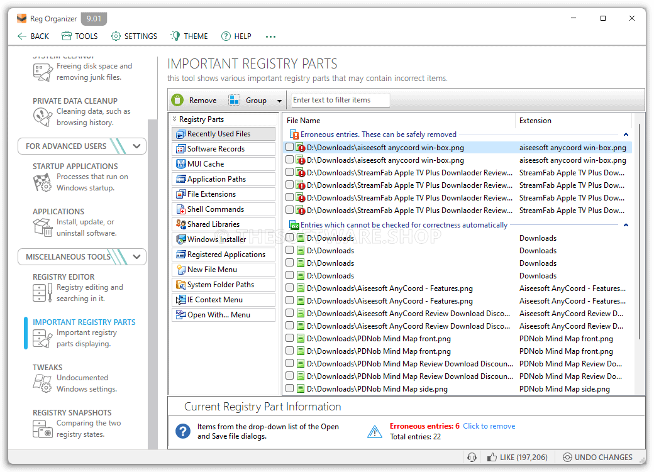This screenshot has width=654, height=472.
Task: Click the file list vertical scrollbar
Action: click(x=640, y=231)
